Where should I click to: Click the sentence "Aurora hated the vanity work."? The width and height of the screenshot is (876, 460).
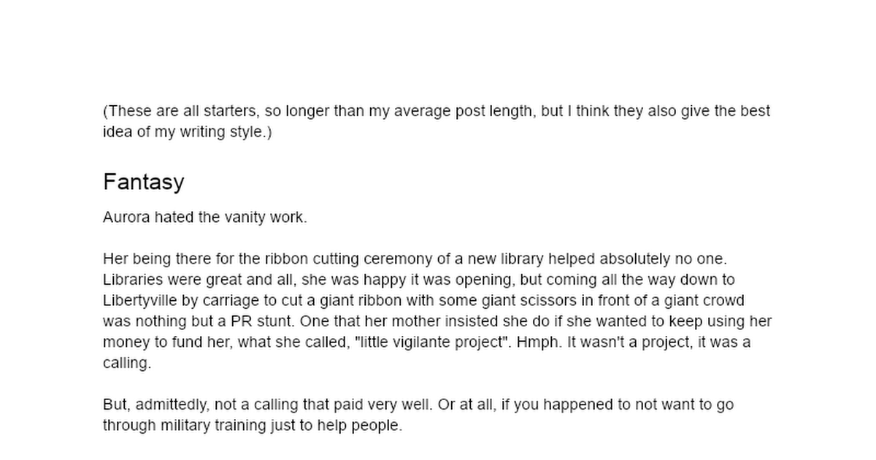[205, 218]
